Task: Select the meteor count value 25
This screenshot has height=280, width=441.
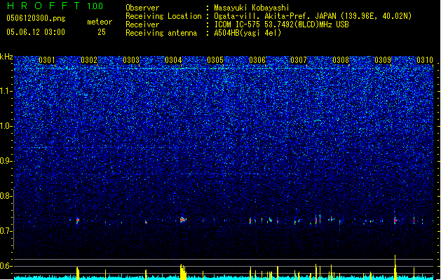Action: click(102, 32)
